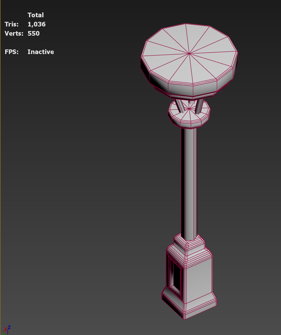Click the blue Z axis gizmo label
The width and height of the screenshot is (281, 335).
click(9, 327)
